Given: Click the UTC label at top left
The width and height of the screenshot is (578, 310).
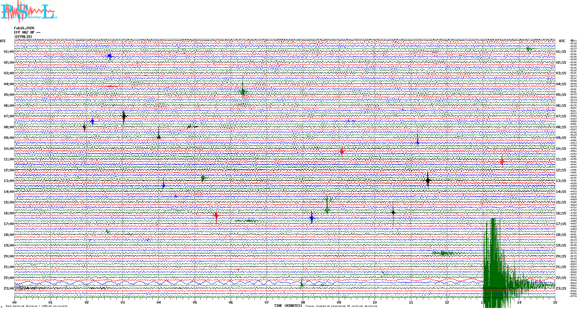Looking at the screenshot, I should 3,41.
